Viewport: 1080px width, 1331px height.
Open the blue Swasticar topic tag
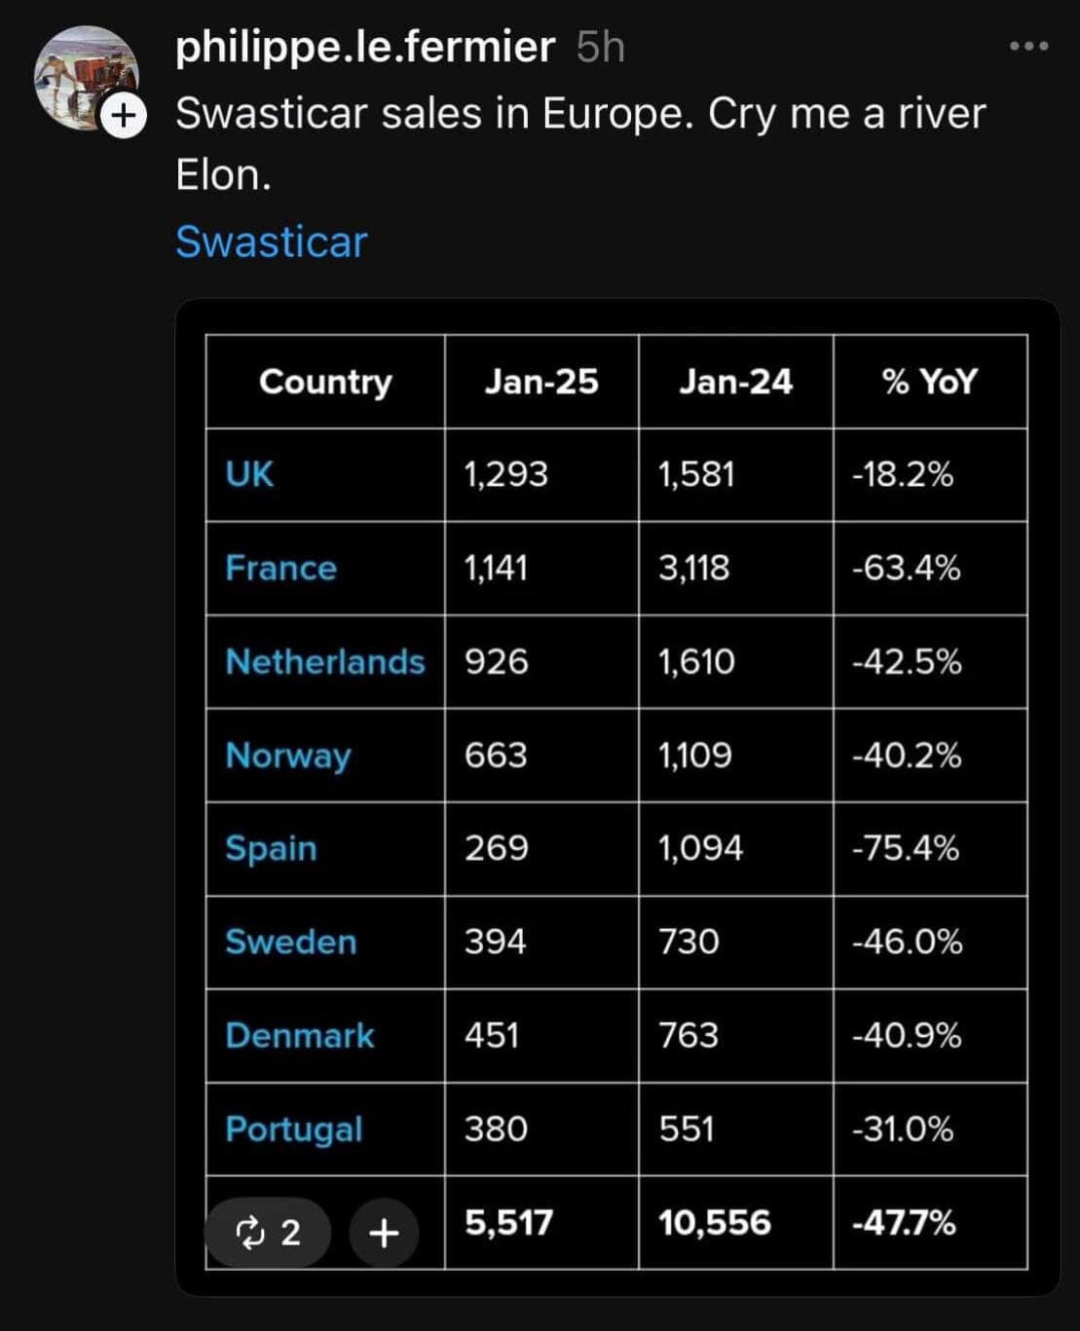(272, 241)
